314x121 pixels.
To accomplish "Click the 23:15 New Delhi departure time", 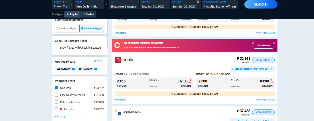I will click(121, 81).
